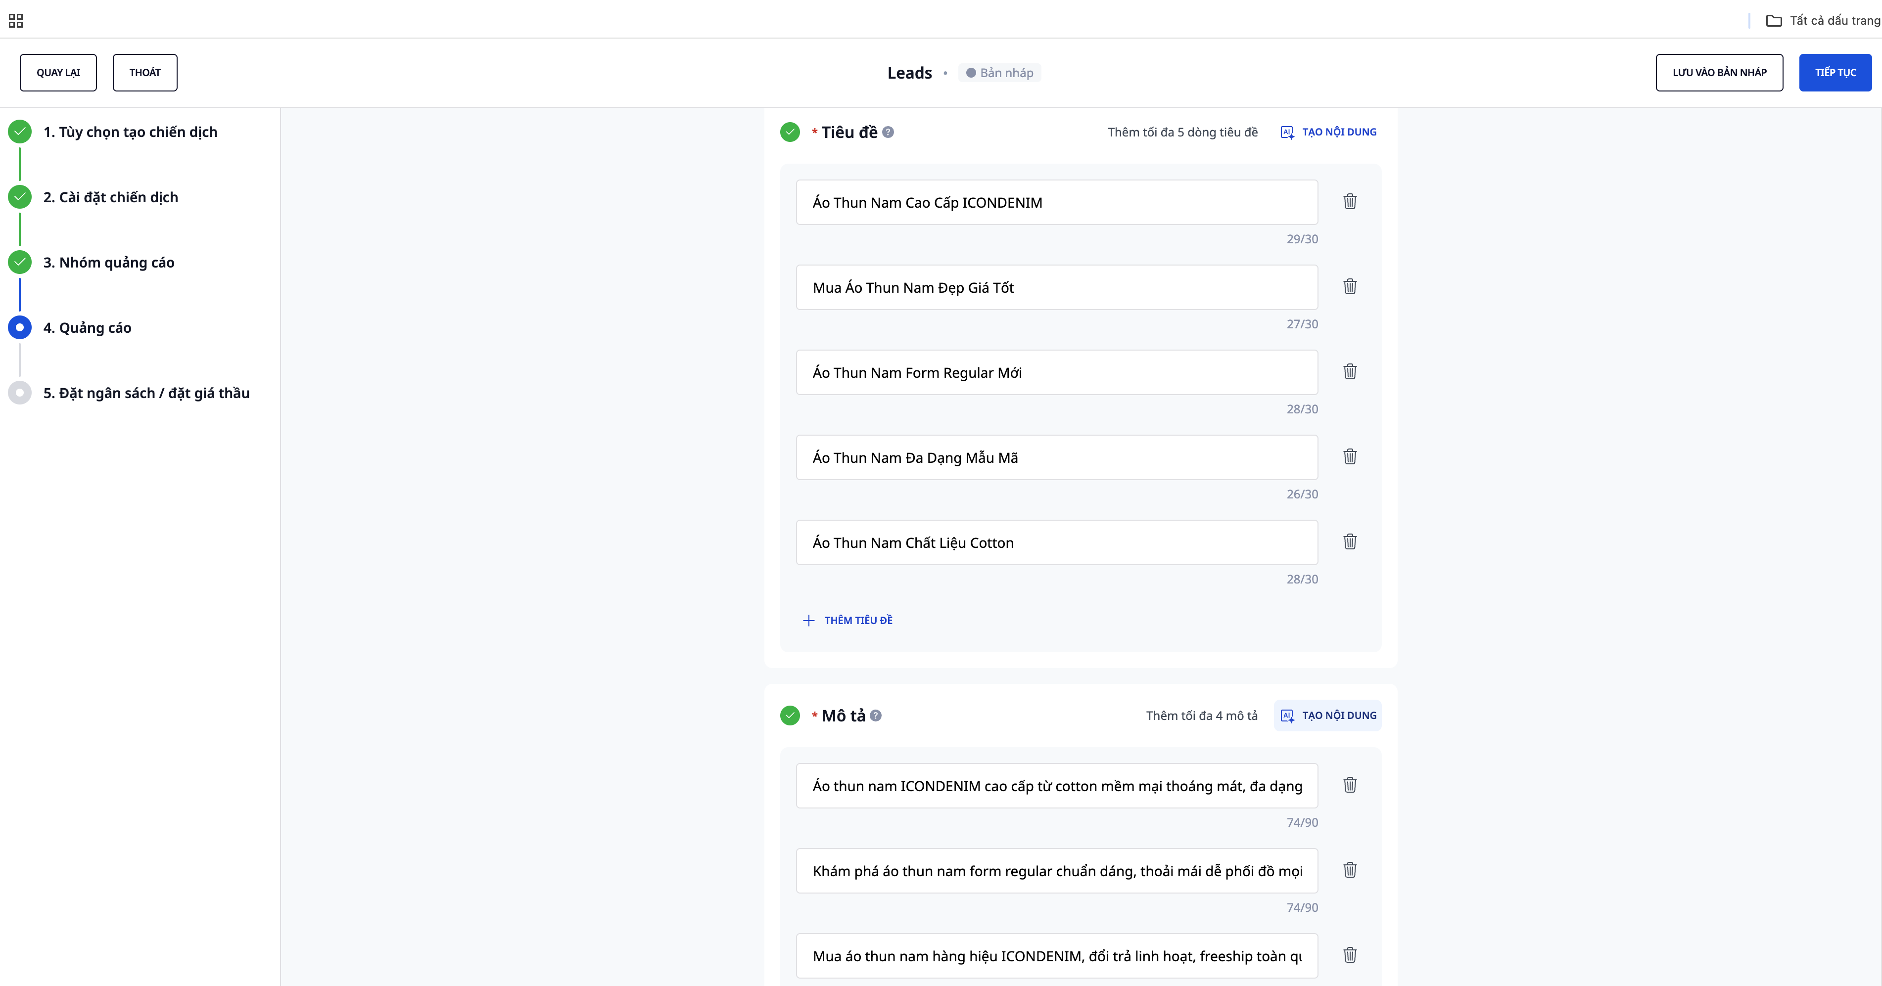Viewport: 1882px width, 986px height.
Task: Go to step '1. Tùy chọn tạo chiến dịch'
Action: pos(130,132)
